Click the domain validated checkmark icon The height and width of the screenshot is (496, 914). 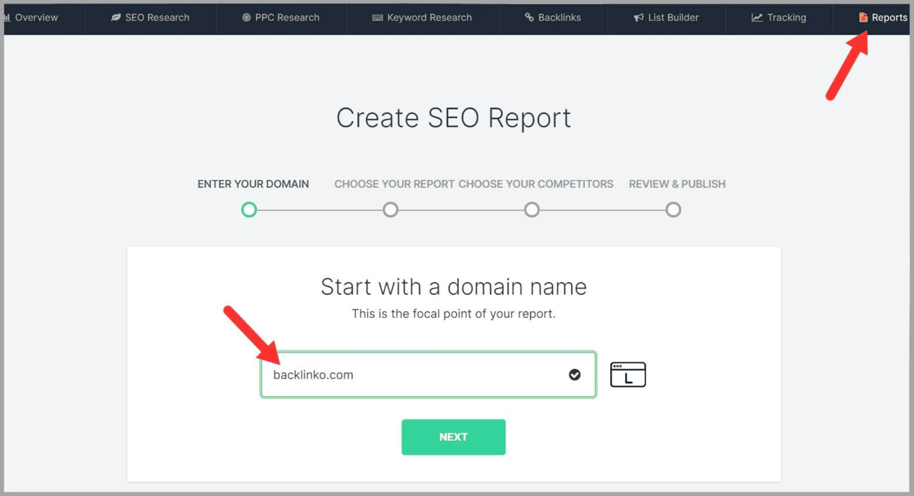click(575, 374)
